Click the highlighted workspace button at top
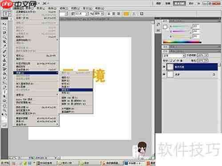222x166 pixels. click(x=179, y=3)
